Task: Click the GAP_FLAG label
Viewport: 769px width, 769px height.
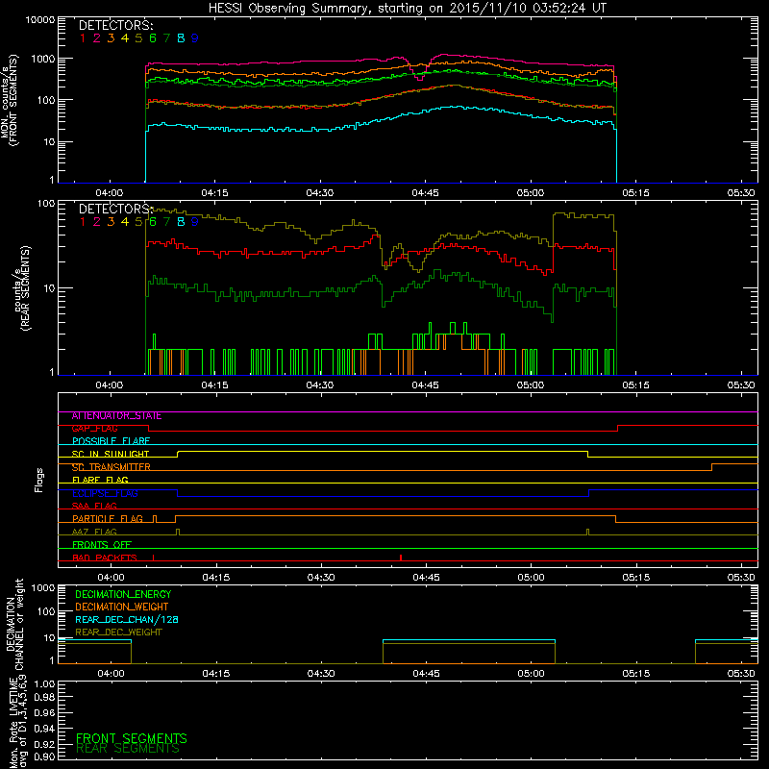Action: 94,429
